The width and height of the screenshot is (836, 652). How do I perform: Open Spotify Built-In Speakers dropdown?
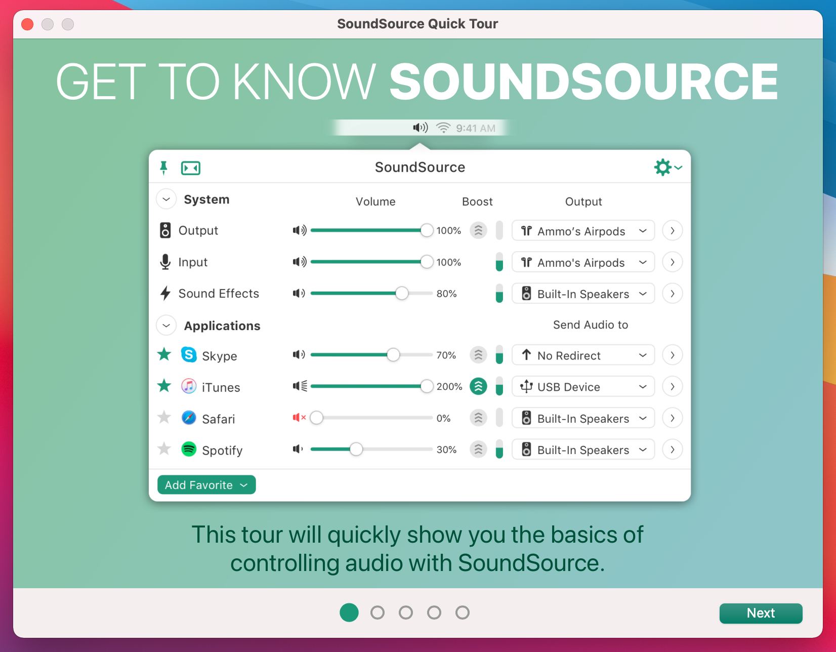[x=583, y=449]
